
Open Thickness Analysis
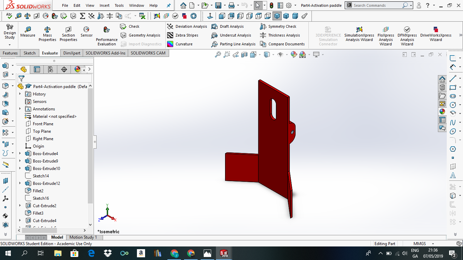tap(280, 35)
